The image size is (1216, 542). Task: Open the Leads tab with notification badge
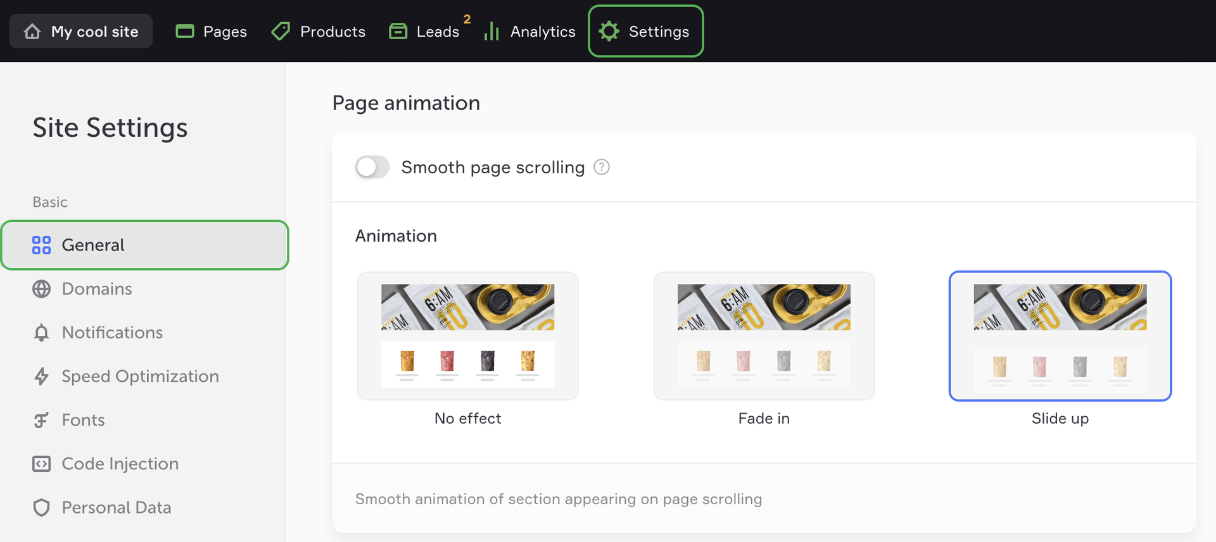(437, 32)
